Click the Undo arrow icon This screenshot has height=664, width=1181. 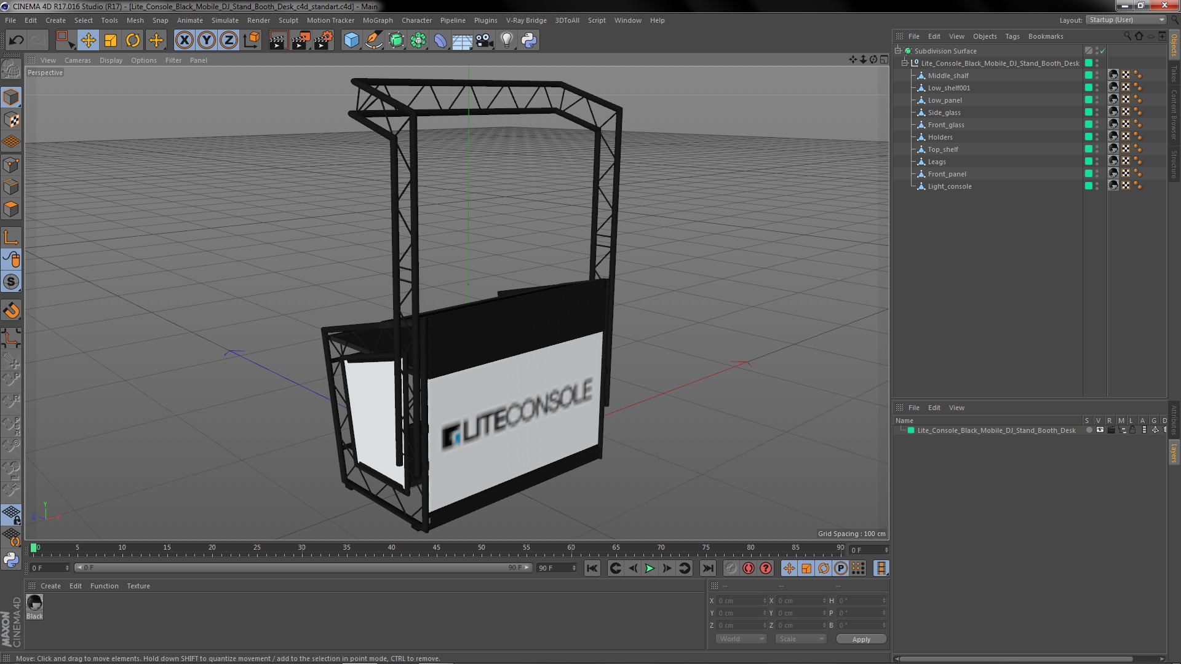tap(16, 41)
